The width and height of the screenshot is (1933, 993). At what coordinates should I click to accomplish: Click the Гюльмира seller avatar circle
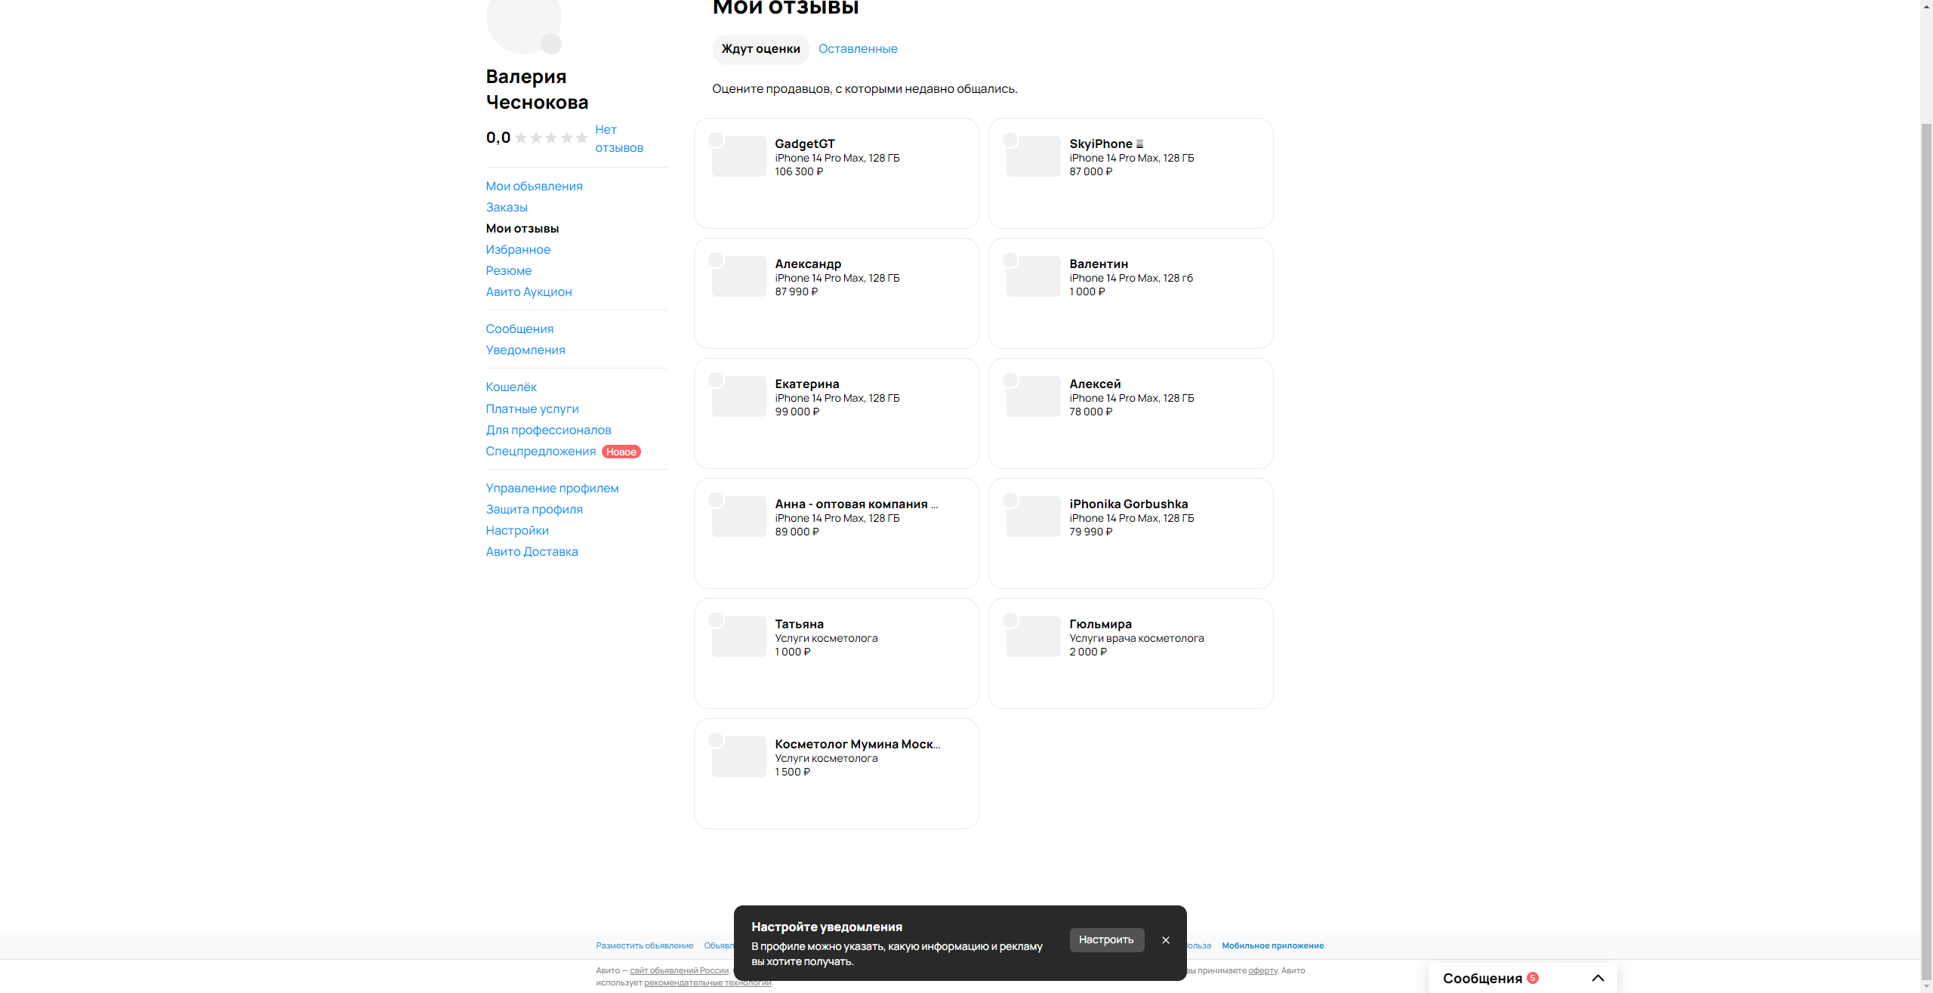pyautogui.click(x=1010, y=620)
